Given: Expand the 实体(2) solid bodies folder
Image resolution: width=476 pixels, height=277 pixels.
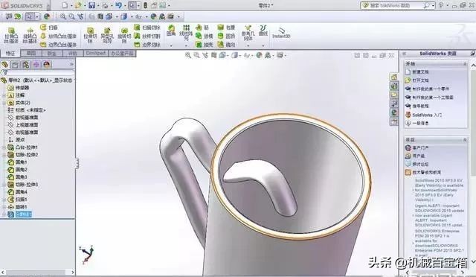Looking at the screenshot, I should (x=3, y=103).
